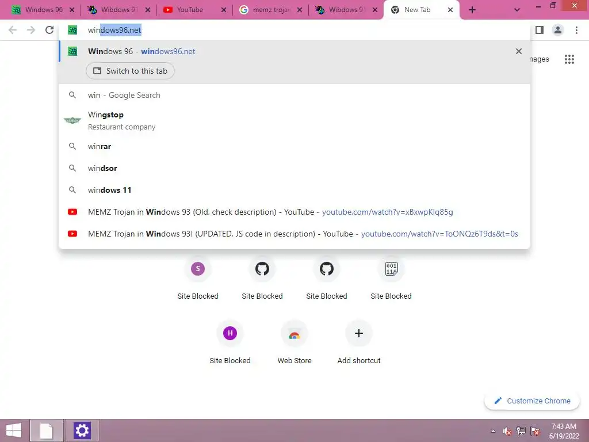Open a new browser tab with plus
The width and height of the screenshot is (589, 442).
point(472,10)
